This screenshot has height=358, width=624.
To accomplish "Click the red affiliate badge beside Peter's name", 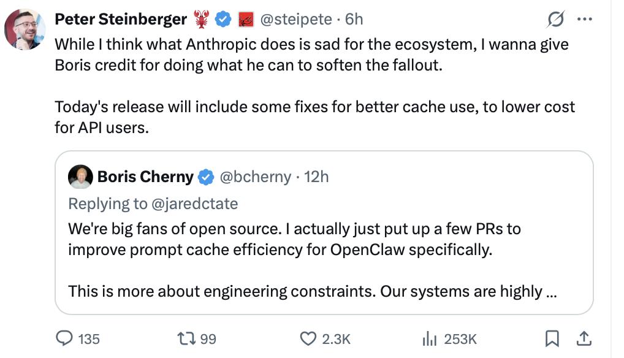I will tap(245, 20).
